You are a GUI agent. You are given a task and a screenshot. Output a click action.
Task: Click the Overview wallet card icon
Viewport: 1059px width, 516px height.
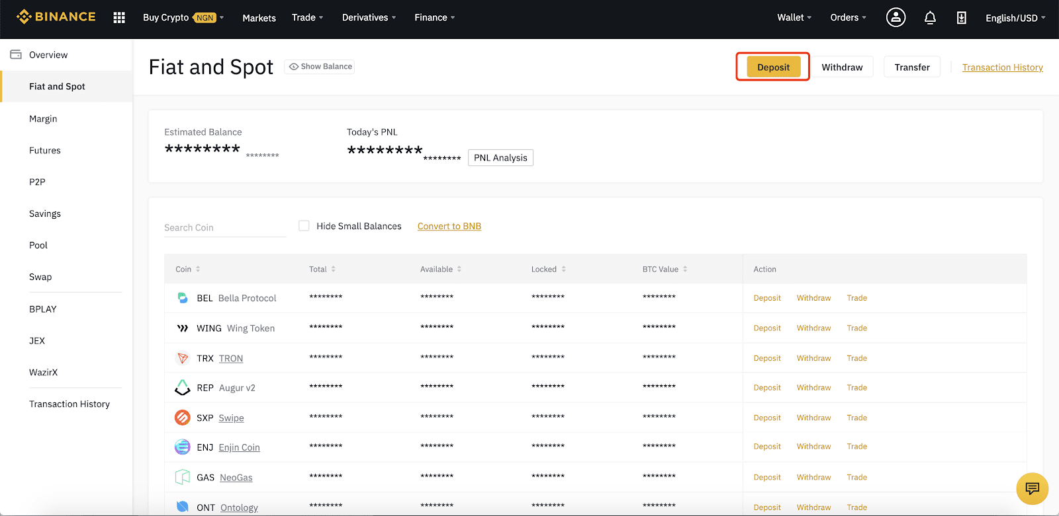16,55
